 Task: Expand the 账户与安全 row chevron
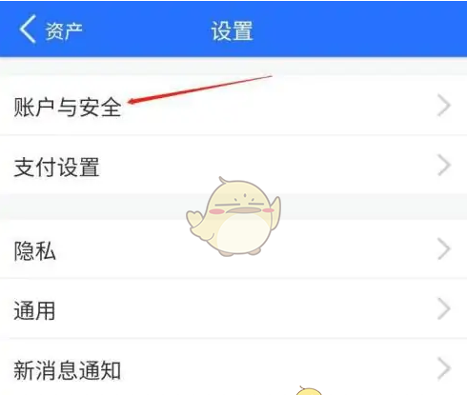point(444,106)
